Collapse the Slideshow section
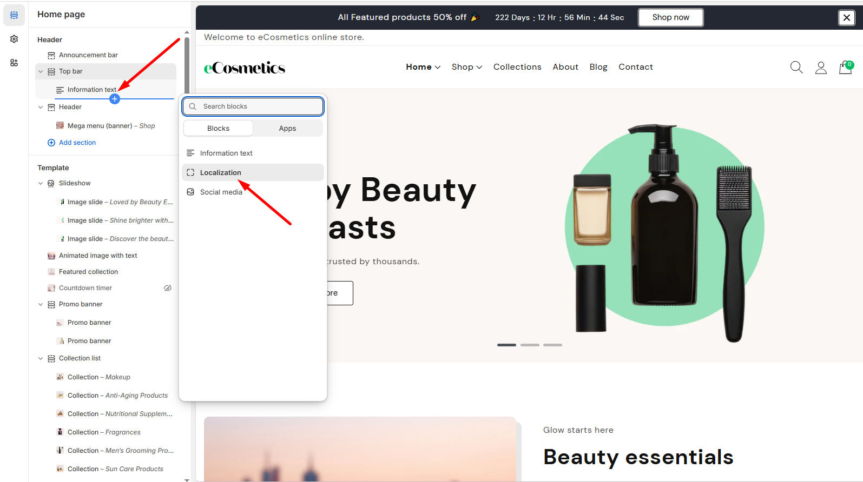This screenshot has height=482, width=863. [41, 183]
